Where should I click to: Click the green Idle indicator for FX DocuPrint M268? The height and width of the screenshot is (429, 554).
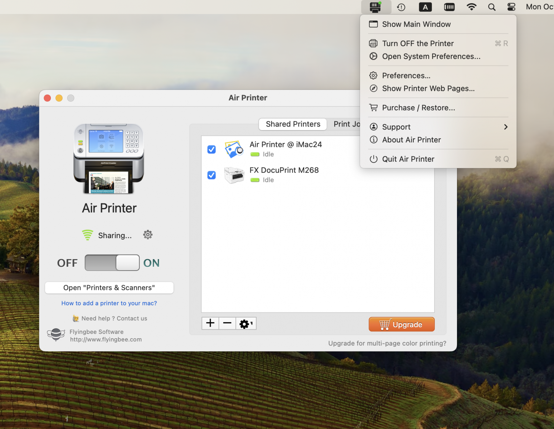(255, 180)
